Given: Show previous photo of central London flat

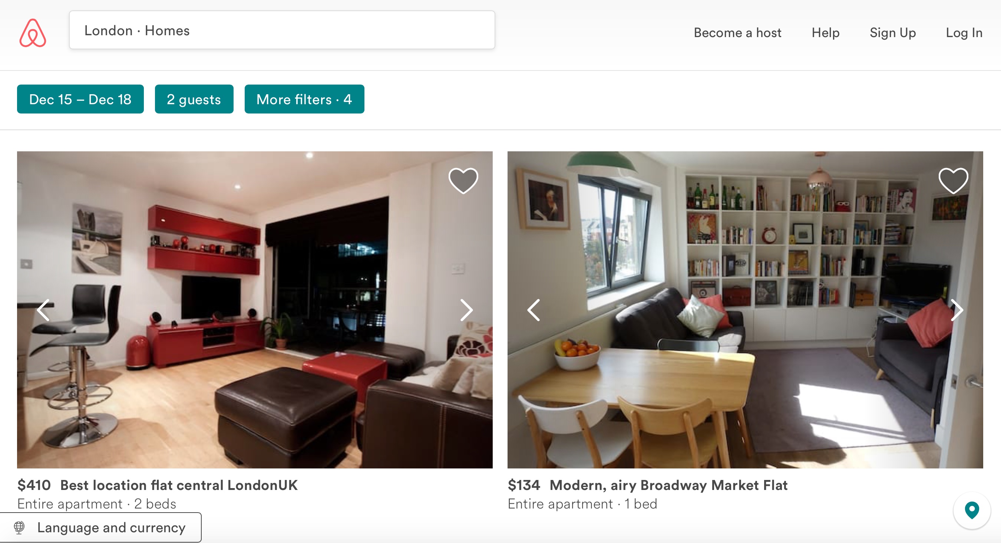Looking at the screenshot, I should click(x=43, y=310).
